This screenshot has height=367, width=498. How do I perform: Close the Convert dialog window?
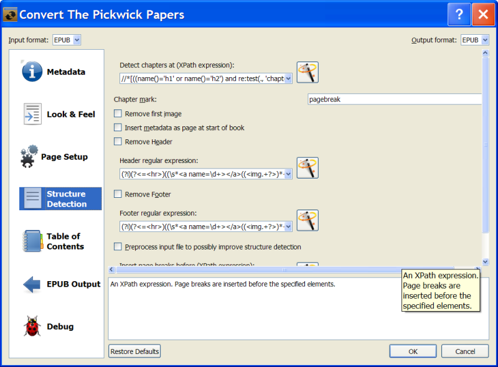coord(483,14)
